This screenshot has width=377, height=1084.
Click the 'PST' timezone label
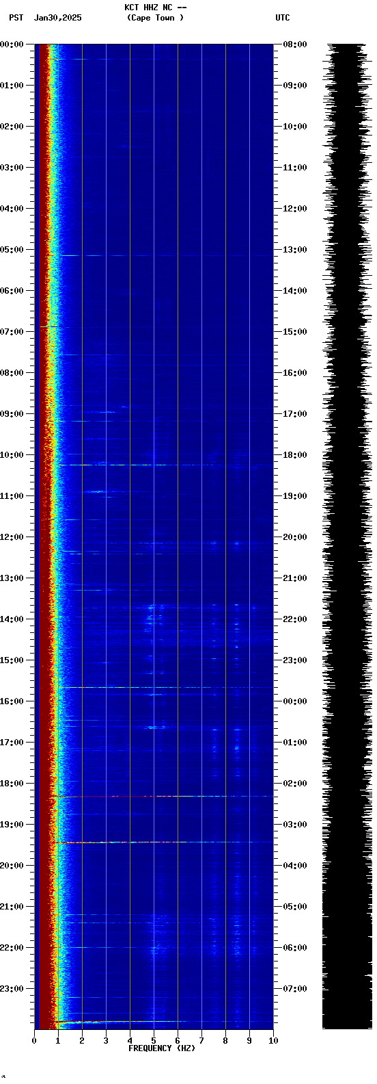16,18
